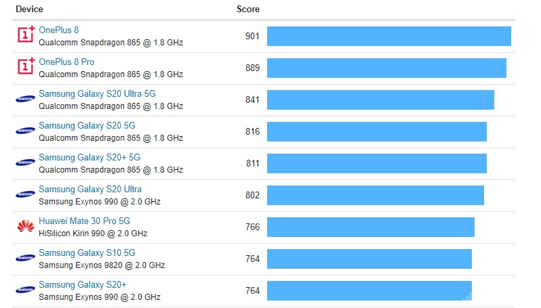Image resolution: width=541 pixels, height=308 pixels.
Task: Click Samsung logo next to Galaxy S20+ 5G
Action: [26, 163]
